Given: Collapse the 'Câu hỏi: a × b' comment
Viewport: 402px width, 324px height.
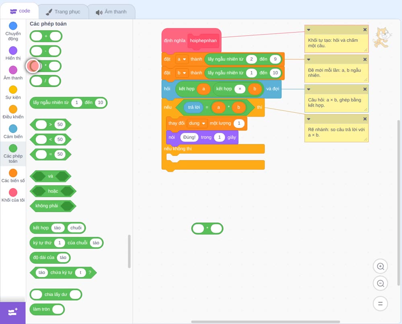Looking at the screenshot, I should [x=309, y=89].
